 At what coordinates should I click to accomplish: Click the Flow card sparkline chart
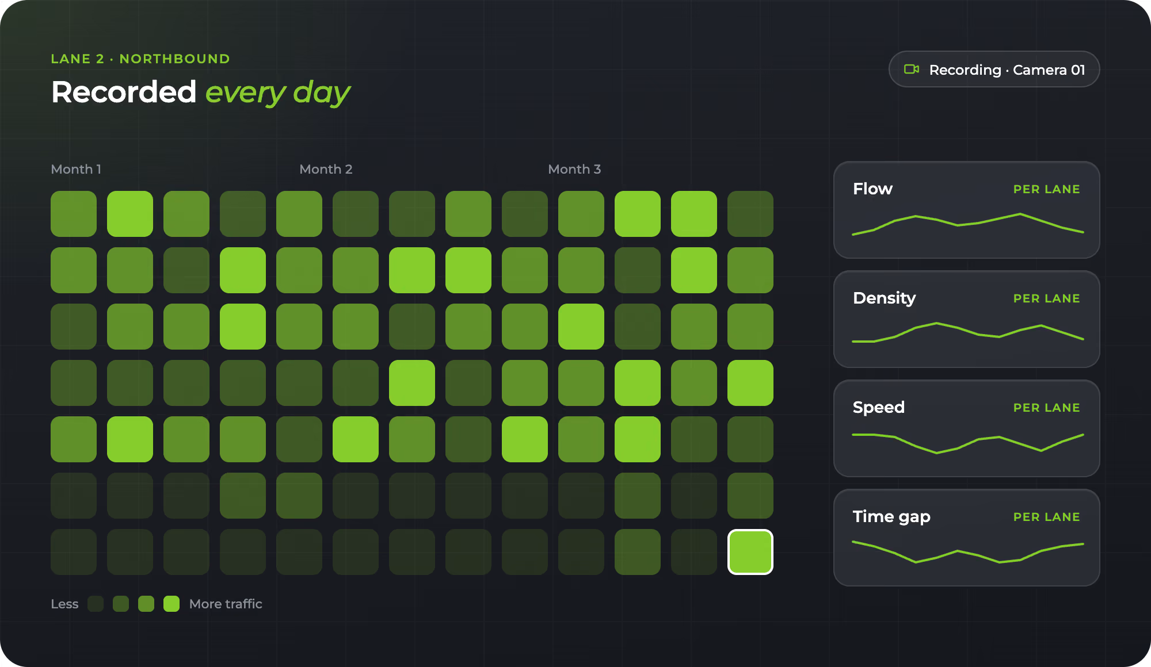click(967, 224)
